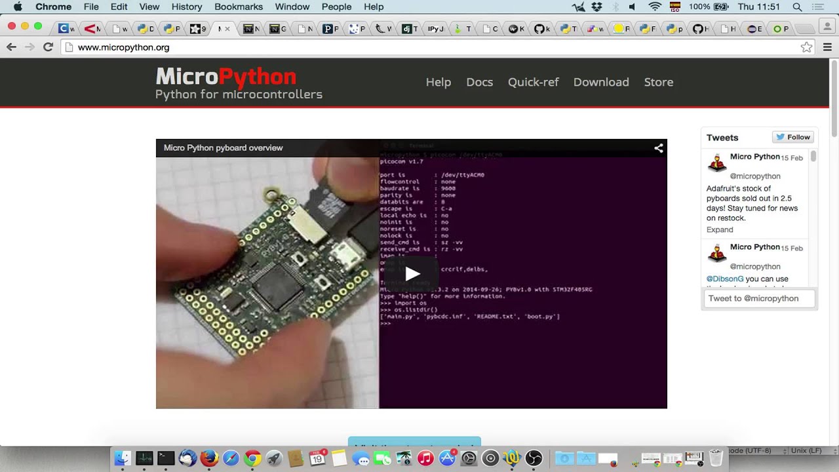This screenshot has height=472, width=839.
Task: Reload the micropython.org page
Action: (x=48, y=47)
